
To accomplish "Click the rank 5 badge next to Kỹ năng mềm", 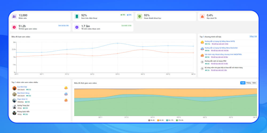I will click(x=202, y=69).
